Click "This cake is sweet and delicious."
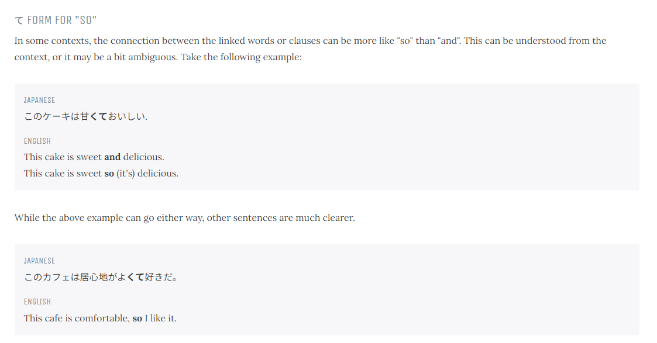The height and width of the screenshot is (343, 657). 94,157
